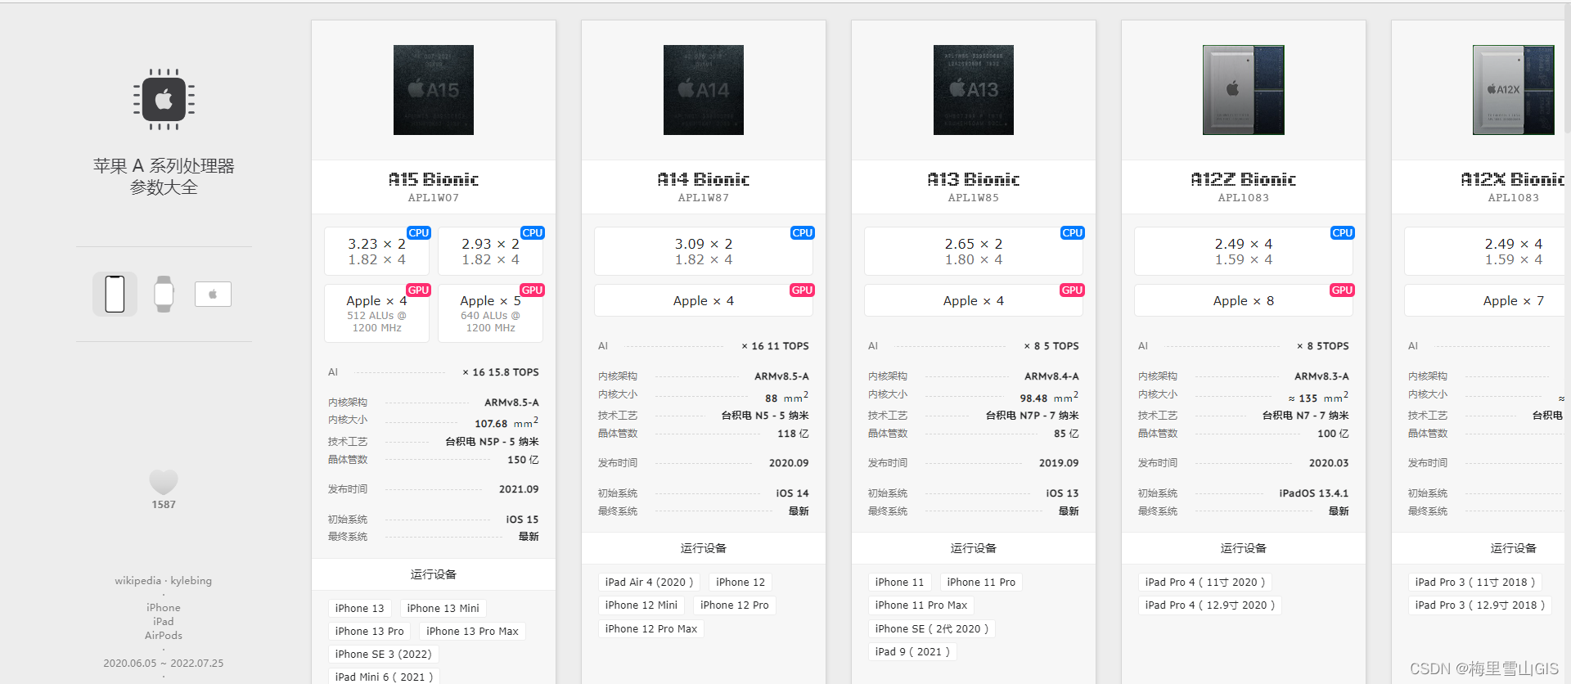
Task: Select iPad Pro 3 (11寸 2018) tag
Action: tap(1475, 583)
